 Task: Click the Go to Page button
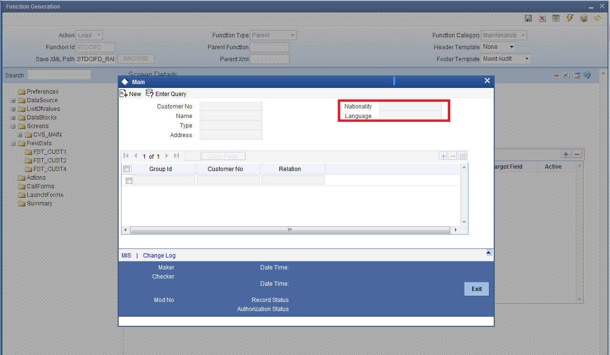(x=223, y=156)
